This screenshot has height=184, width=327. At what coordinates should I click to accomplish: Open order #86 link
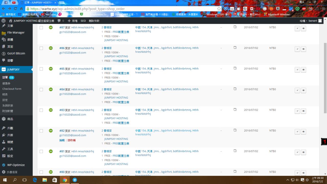[62, 48]
